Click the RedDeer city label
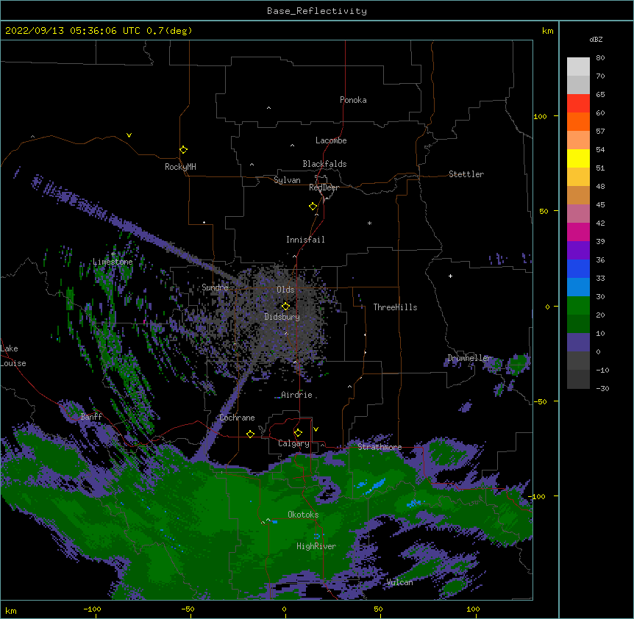 (324, 187)
